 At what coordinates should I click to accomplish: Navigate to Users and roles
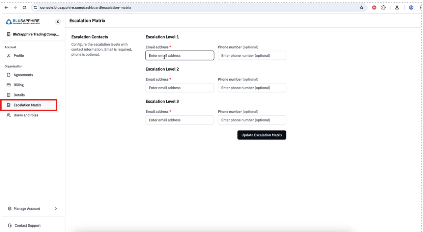26,115
